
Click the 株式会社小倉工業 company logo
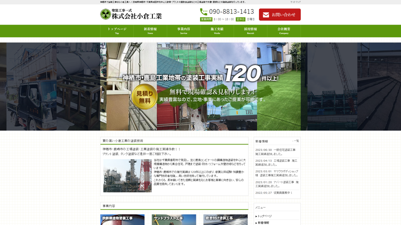(131, 14)
